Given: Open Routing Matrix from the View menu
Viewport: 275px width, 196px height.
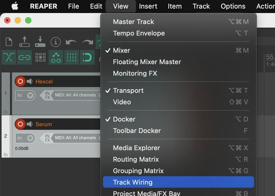Looking at the screenshot, I should click(179, 159).
